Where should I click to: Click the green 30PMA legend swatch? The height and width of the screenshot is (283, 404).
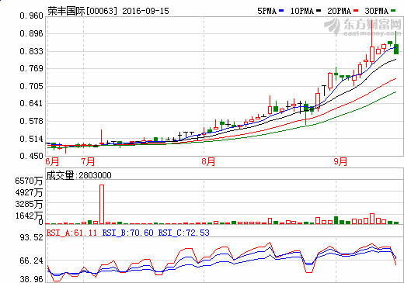tap(393, 11)
